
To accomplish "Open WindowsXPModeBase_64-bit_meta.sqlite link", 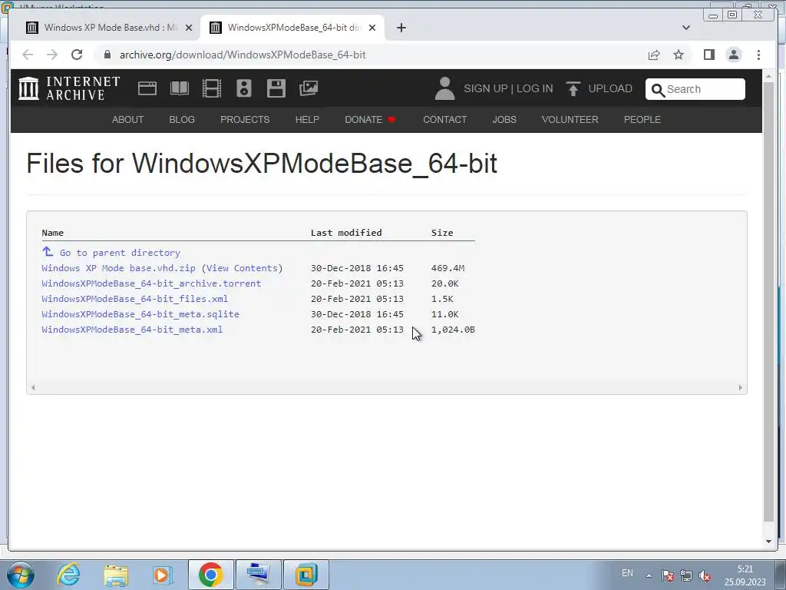I will tap(140, 314).
